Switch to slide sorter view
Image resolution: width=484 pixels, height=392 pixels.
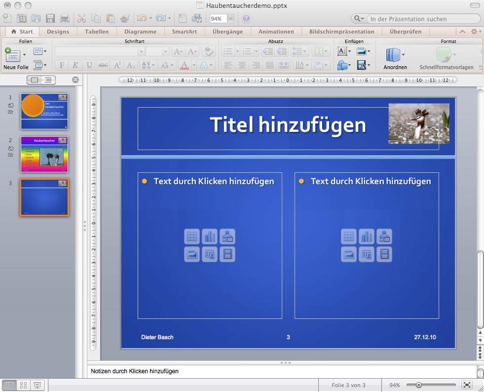23,386
